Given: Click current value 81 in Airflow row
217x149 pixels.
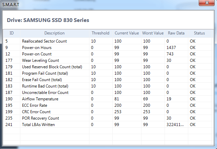Looking at the screenshot, I should pyautogui.click(x=117, y=99).
